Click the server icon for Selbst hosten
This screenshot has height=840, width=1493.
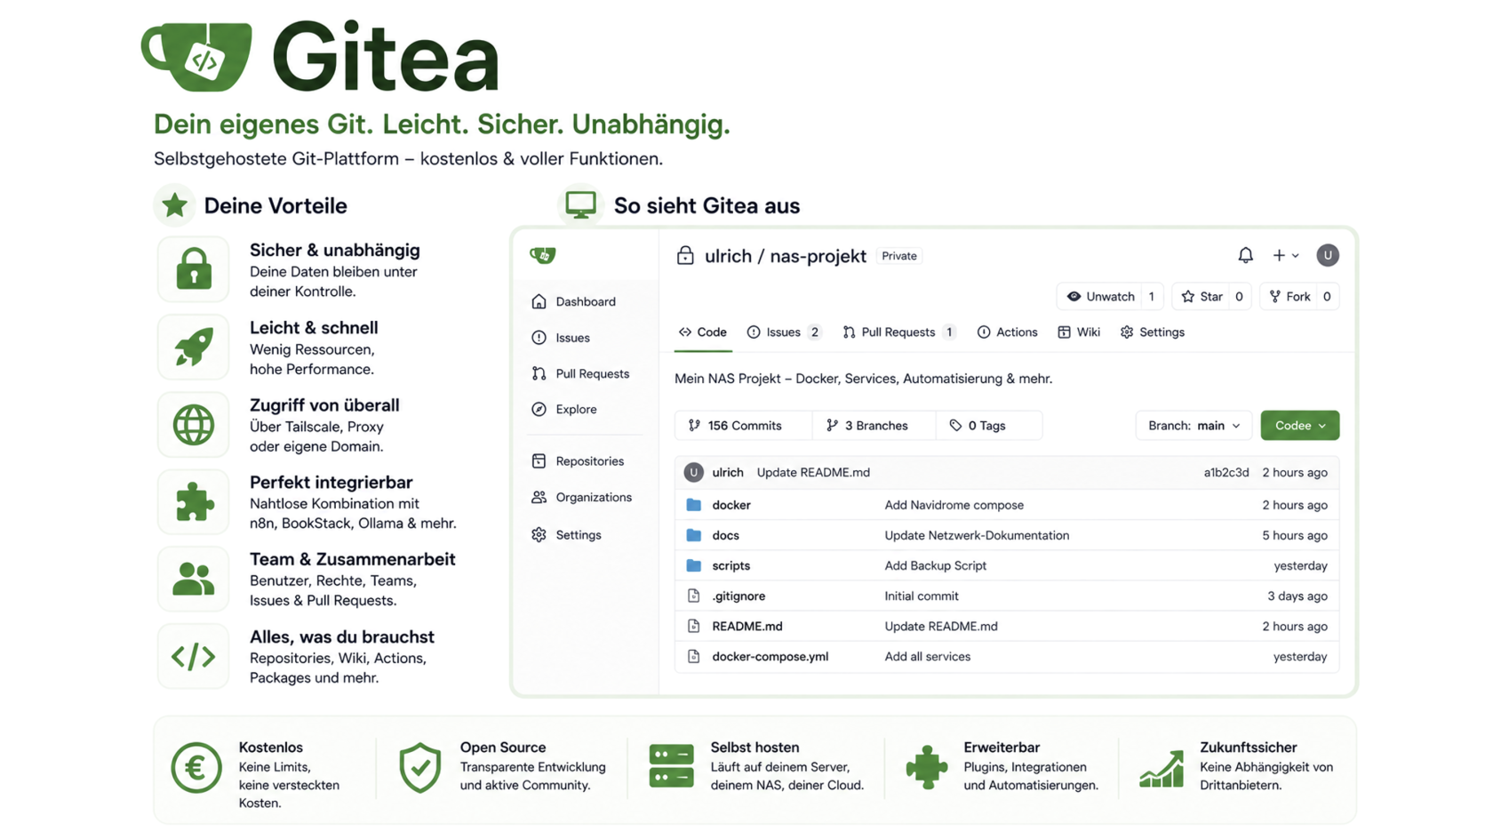point(671,768)
